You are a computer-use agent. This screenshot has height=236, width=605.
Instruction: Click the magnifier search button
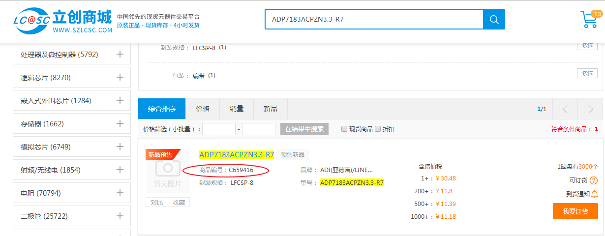tap(494, 19)
